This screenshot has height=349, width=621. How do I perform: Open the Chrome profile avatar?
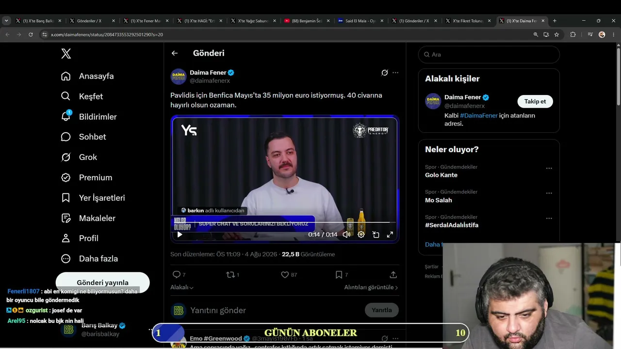click(x=602, y=34)
